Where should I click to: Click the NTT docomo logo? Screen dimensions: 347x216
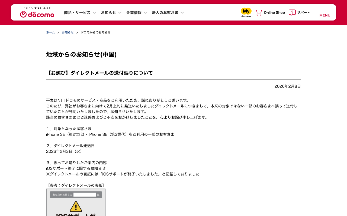pyautogui.click(x=37, y=12)
